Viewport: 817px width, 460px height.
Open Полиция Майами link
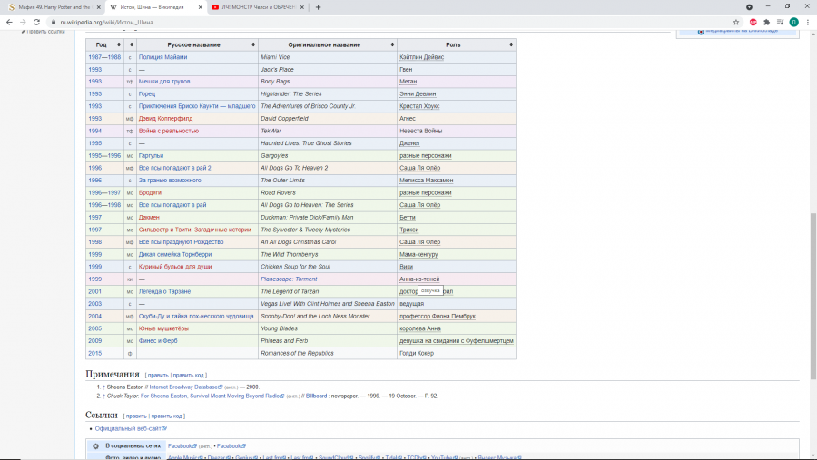[x=162, y=57]
